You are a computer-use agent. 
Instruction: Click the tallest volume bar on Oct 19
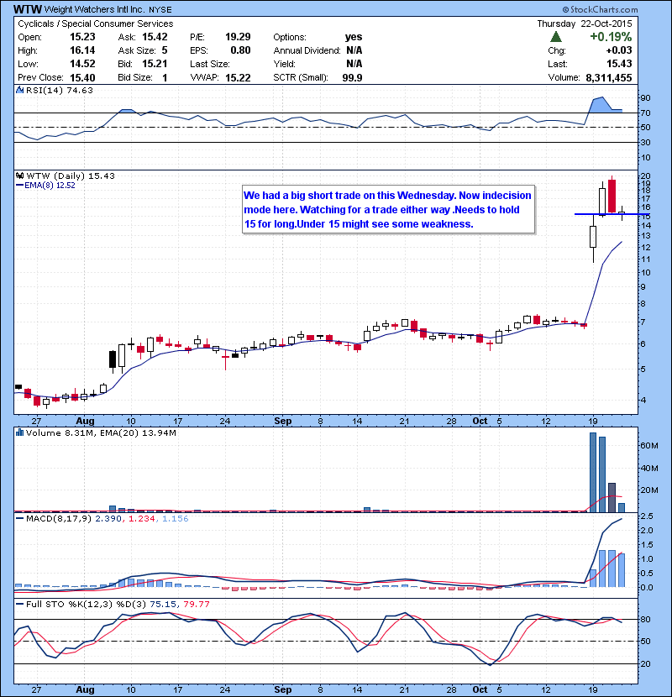coord(593,472)
